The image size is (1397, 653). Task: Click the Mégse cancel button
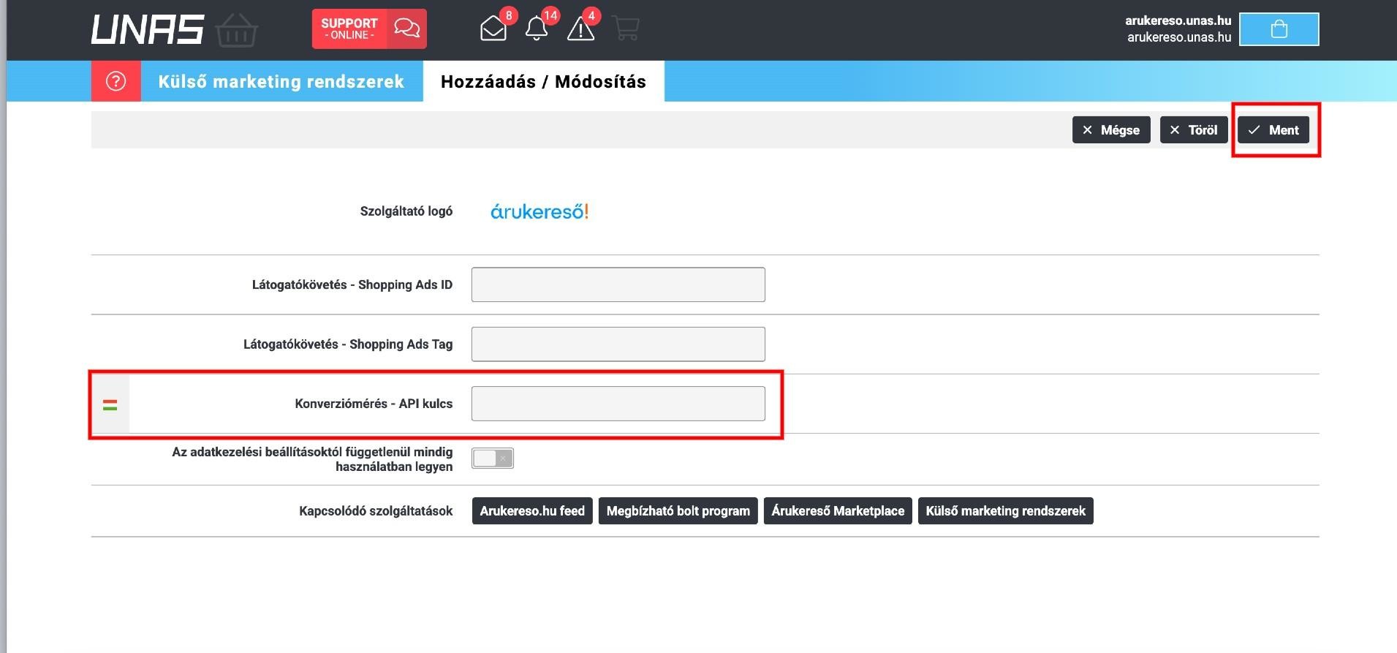tap(1111, 130)
